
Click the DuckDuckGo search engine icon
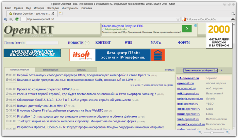coord(184,19)
